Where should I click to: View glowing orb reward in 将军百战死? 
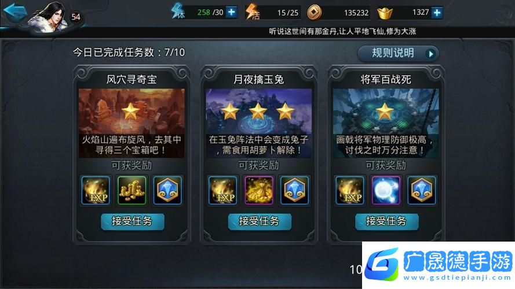(x=386, y=190)
